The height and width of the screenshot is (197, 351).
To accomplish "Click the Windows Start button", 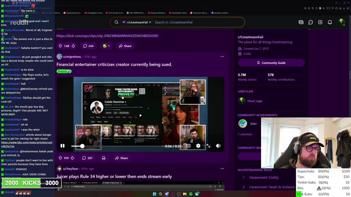I will coord(154,194).
